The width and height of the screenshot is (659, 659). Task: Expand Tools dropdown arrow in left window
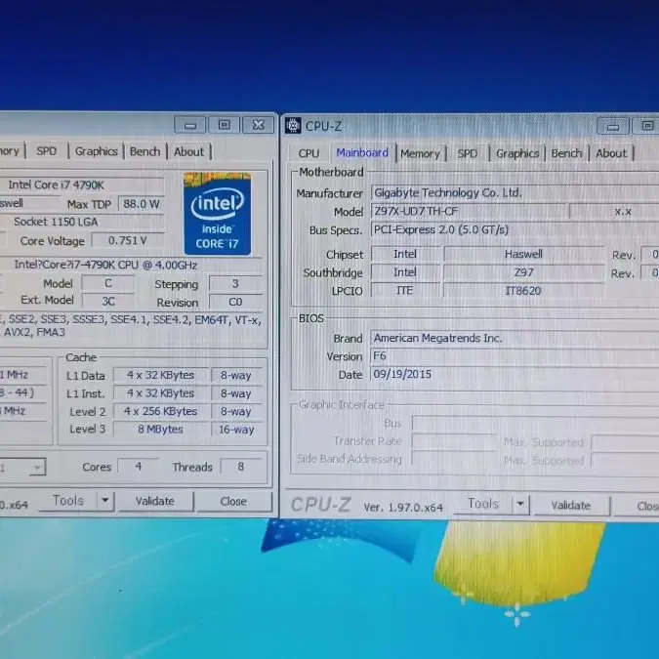coord(105,501)
